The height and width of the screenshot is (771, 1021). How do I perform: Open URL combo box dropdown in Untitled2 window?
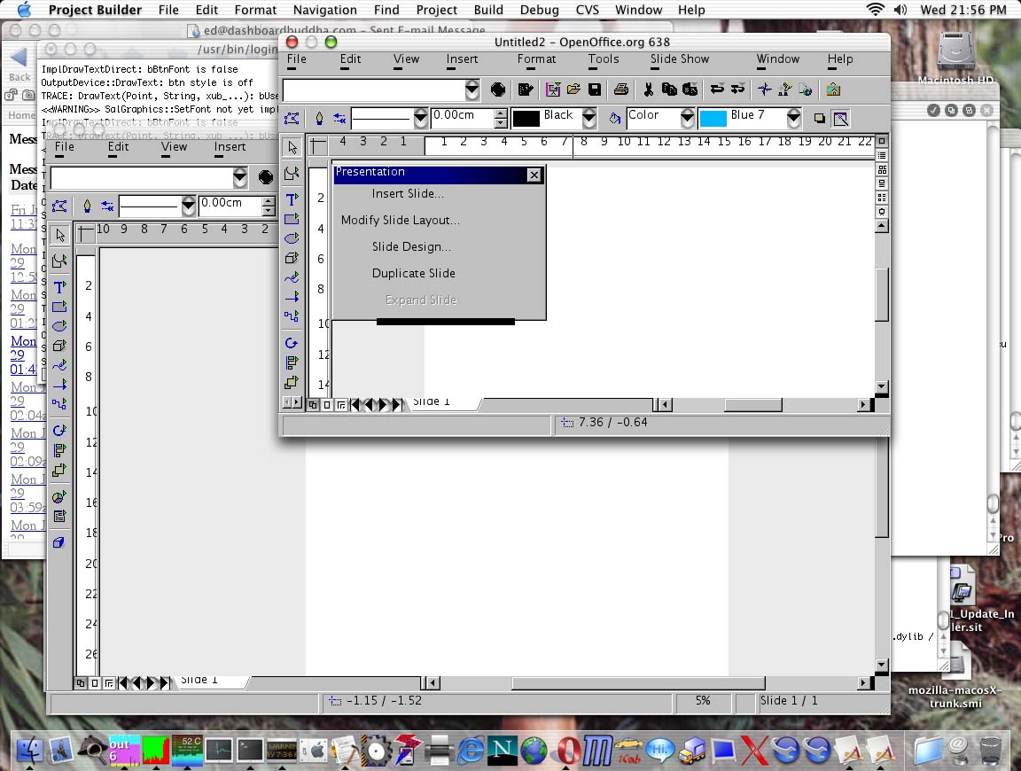pyautogui.click(x=472, y=90)
